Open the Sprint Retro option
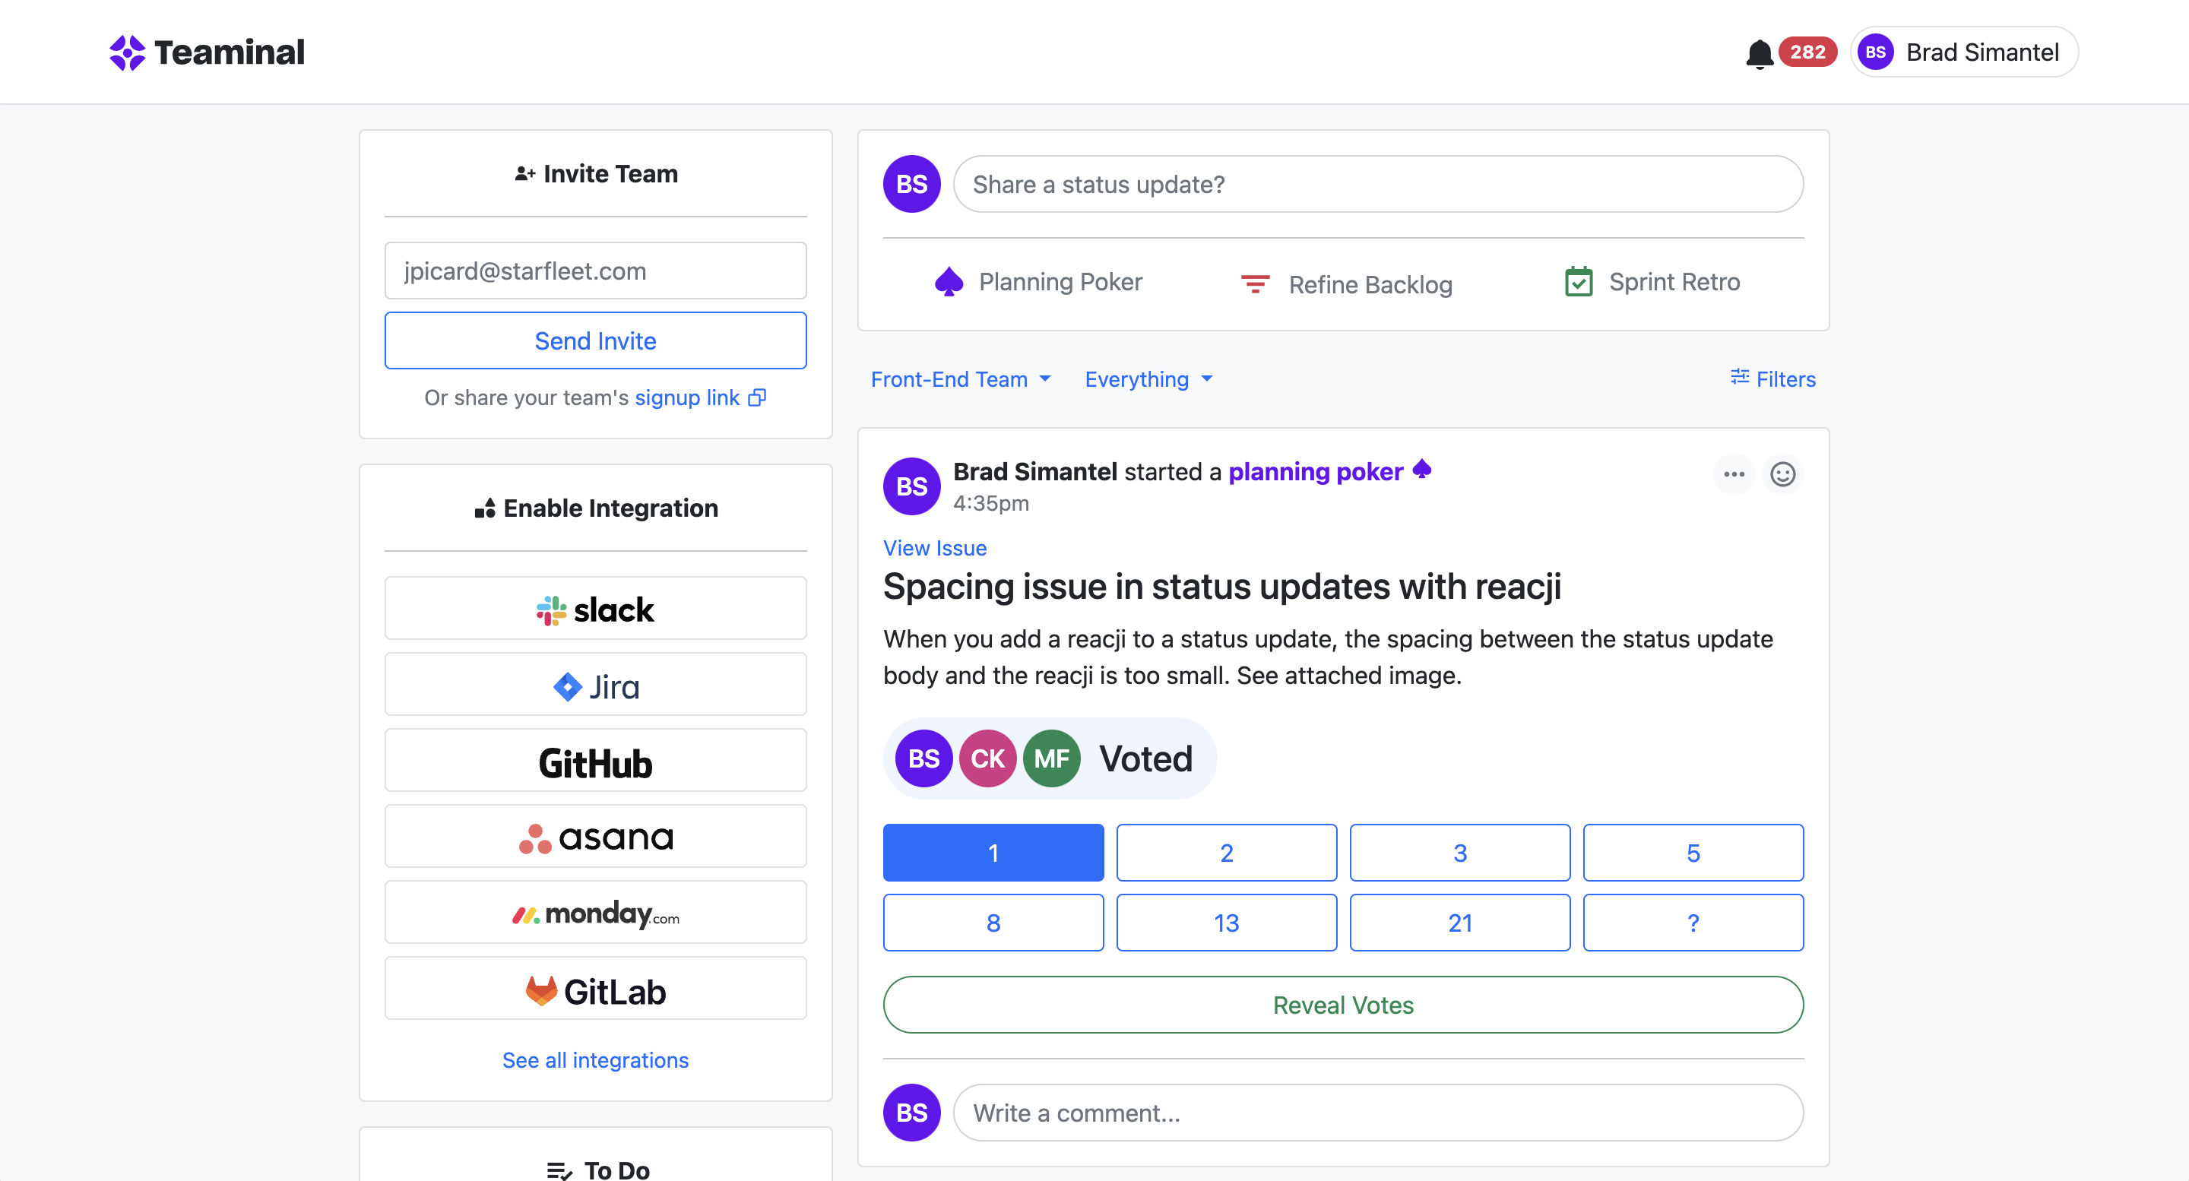The height and width of the screenshot is (1181, 2189). 1652,282
